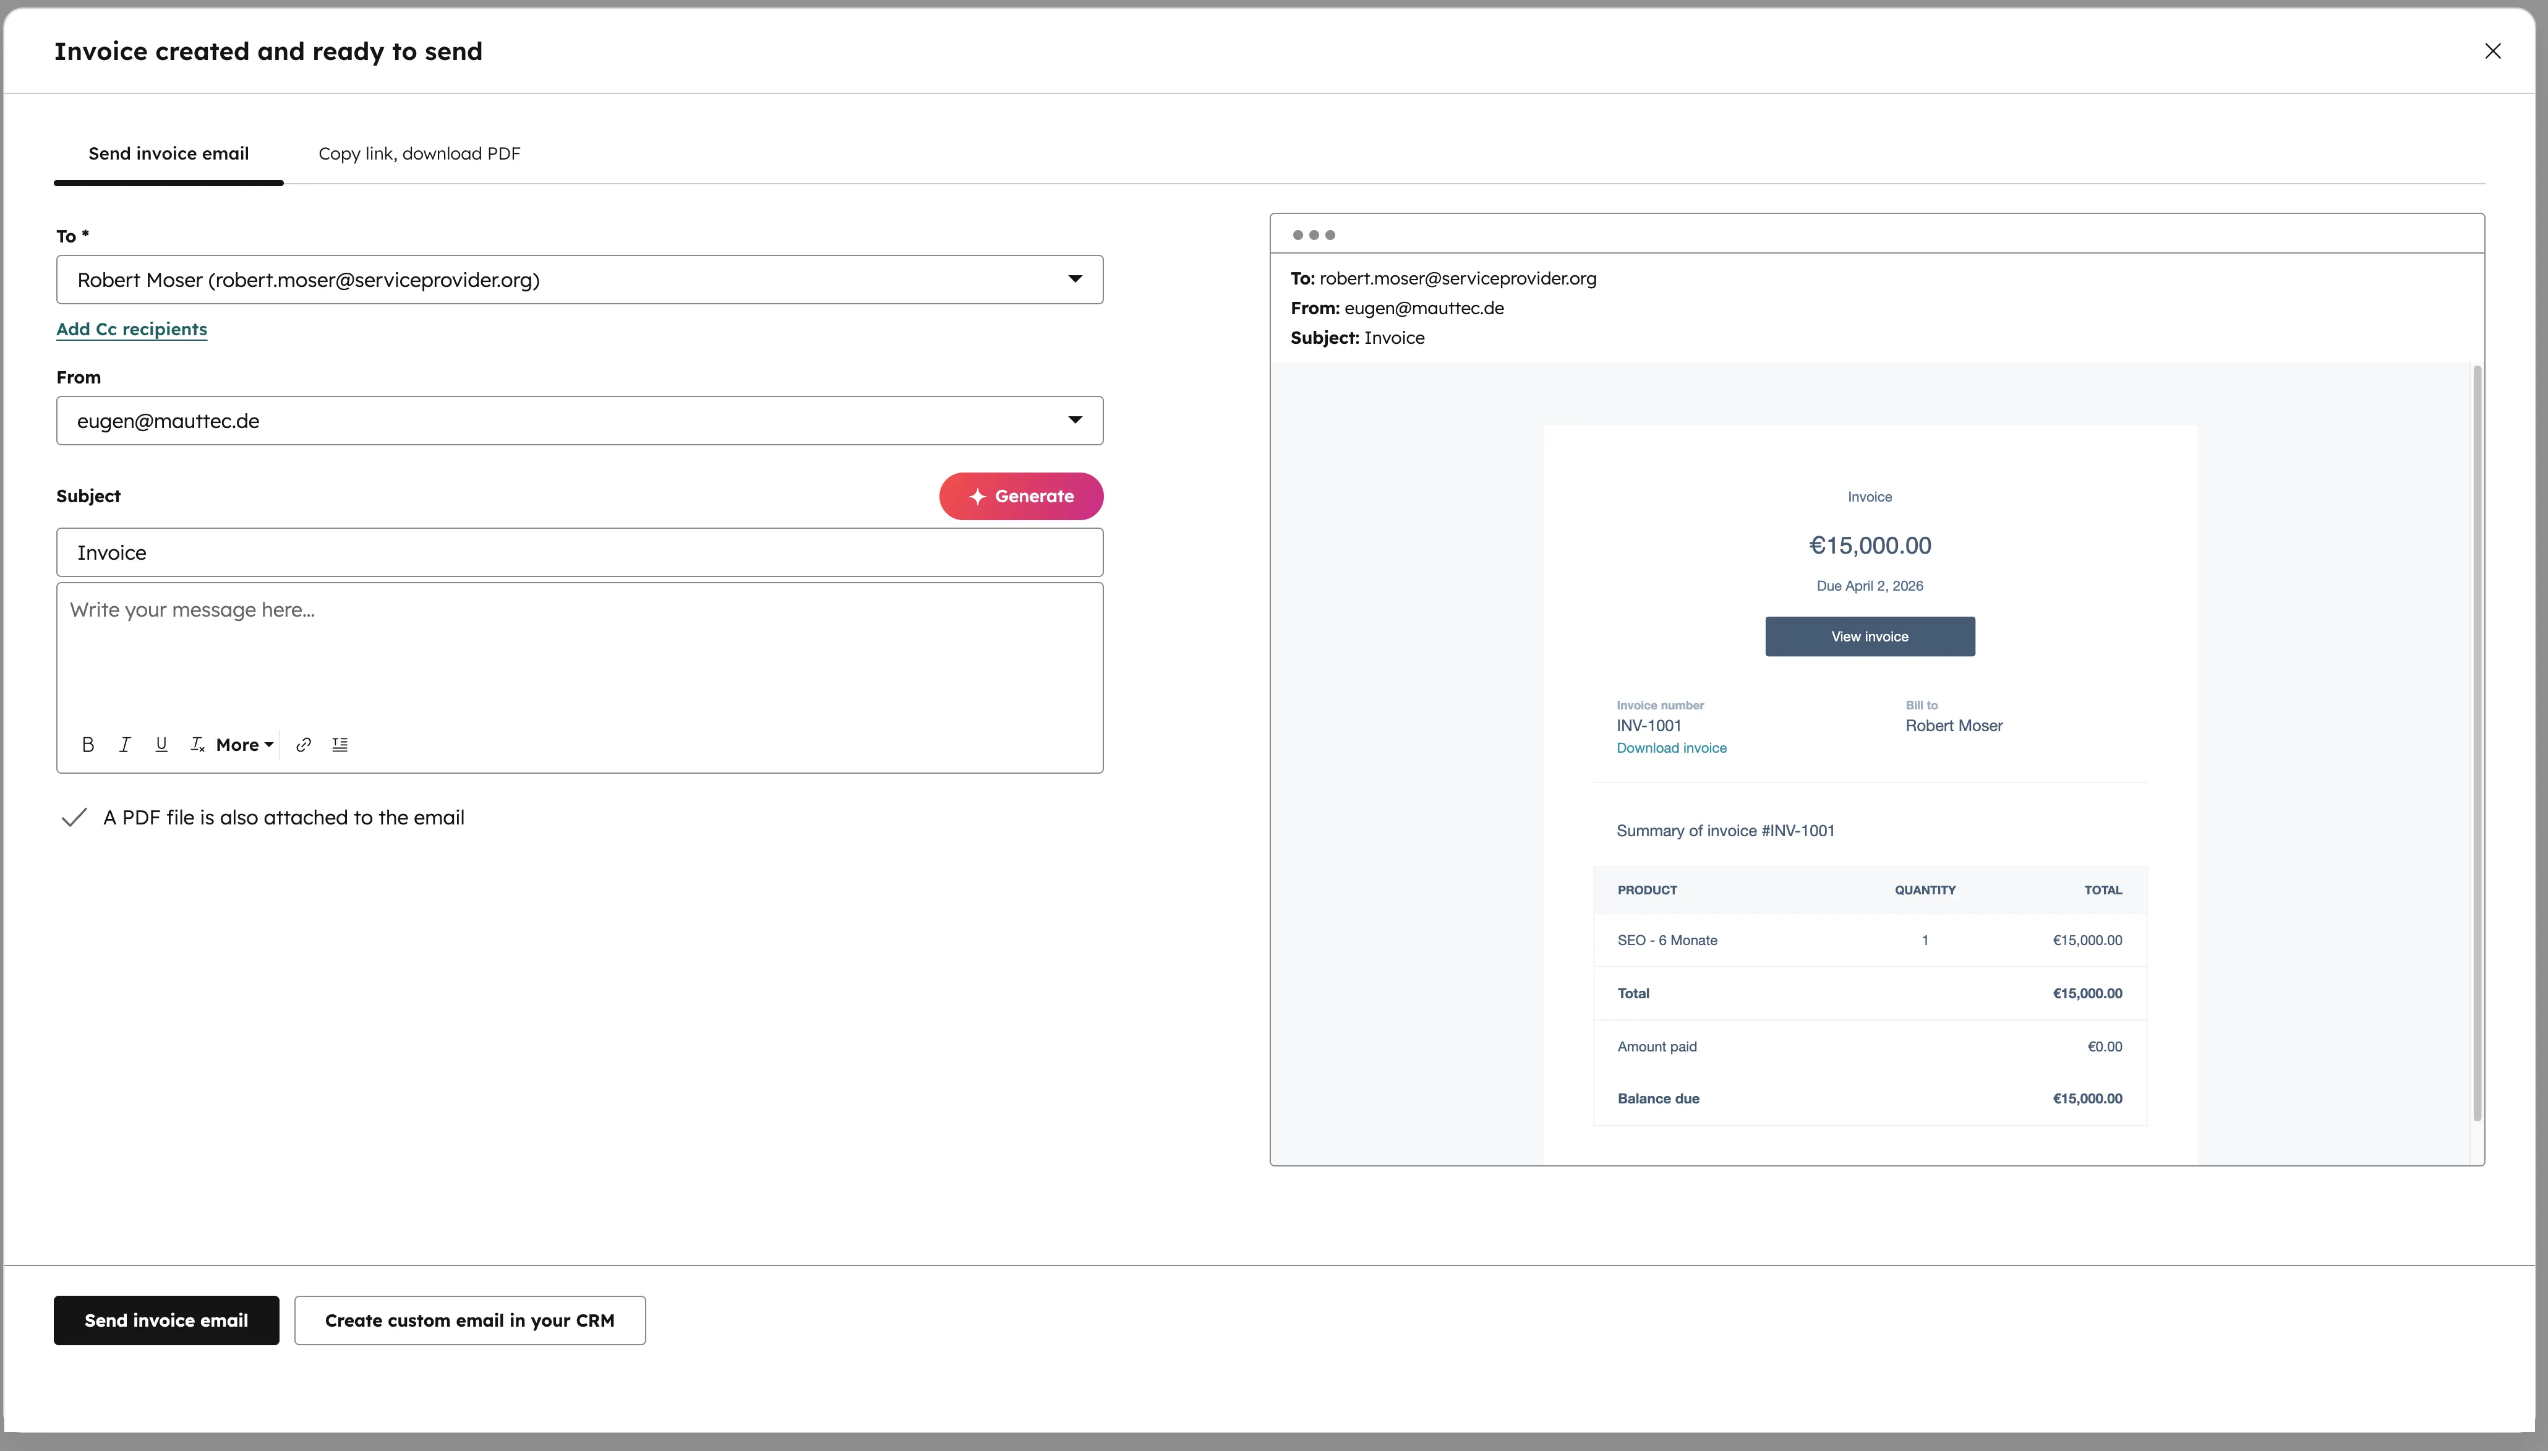Click the three-dot menu on the email preview
The width and height of the screenshot is (2548, 1451).
point(1315,234)
